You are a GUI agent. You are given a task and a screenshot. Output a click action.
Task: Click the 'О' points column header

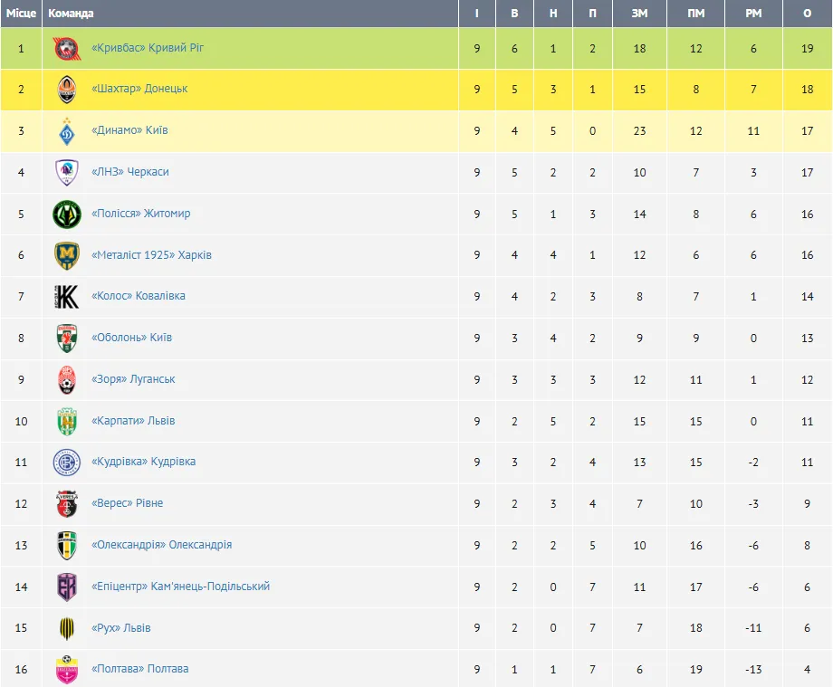(807, 14)
